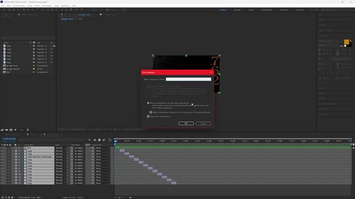Viewport: 355px width, 199px height.
Task: Click the New composition name field
Action: point(189,79)
